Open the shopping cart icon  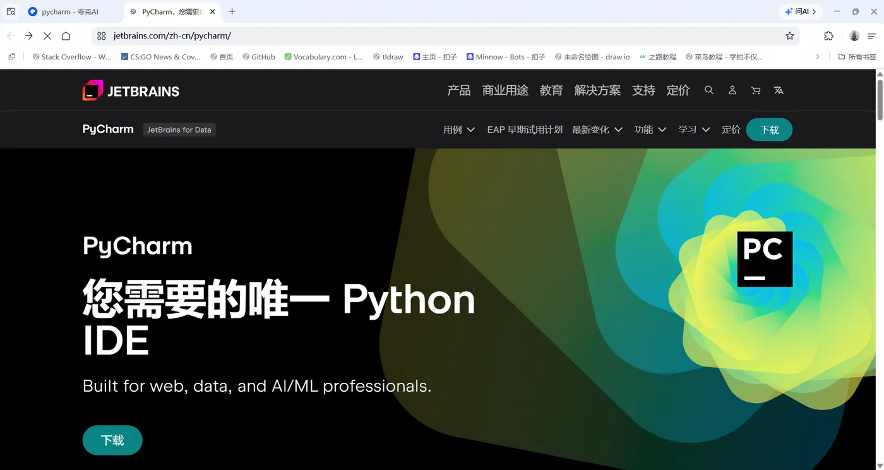coord(756,90)
